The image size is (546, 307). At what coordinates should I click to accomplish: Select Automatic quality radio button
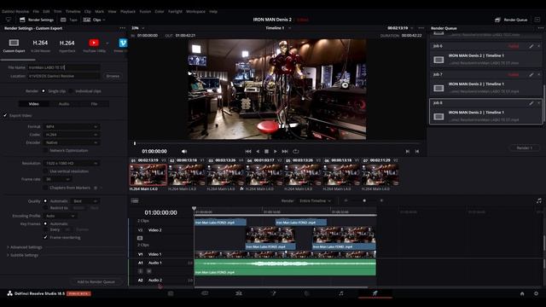tap(45, 201)
